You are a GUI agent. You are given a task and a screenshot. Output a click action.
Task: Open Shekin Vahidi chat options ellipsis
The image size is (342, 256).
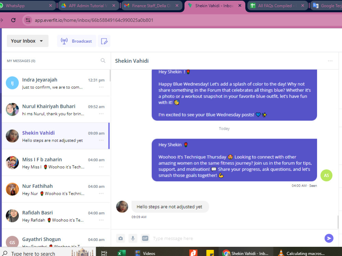(330, 61)
